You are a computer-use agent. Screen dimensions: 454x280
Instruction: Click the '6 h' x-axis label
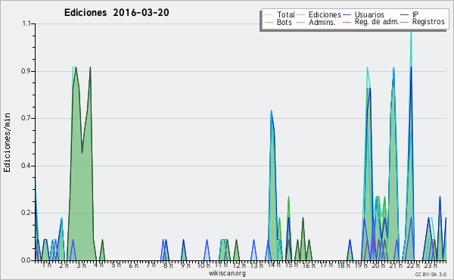(x=133, y=265)
